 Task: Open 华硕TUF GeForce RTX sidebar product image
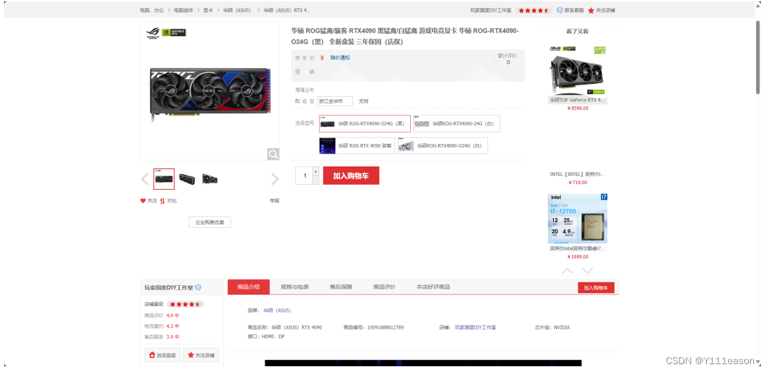(x=578, y=71)
